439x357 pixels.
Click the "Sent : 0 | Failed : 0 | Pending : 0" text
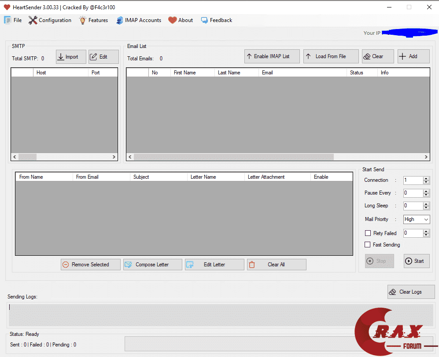43,345
